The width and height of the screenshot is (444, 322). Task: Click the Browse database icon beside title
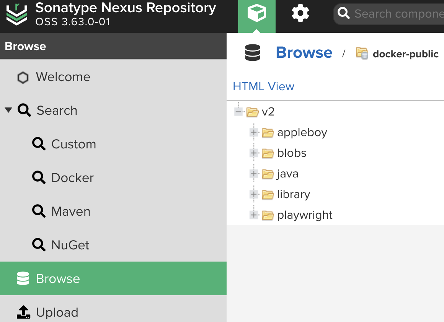click(x=253, y=53)
